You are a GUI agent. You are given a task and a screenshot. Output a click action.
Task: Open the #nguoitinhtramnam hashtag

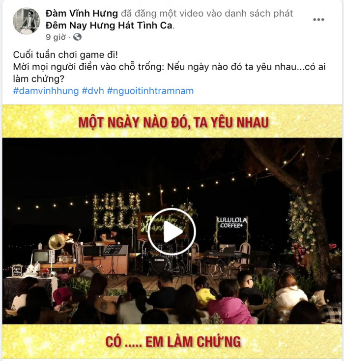click(x=150, y=91)
